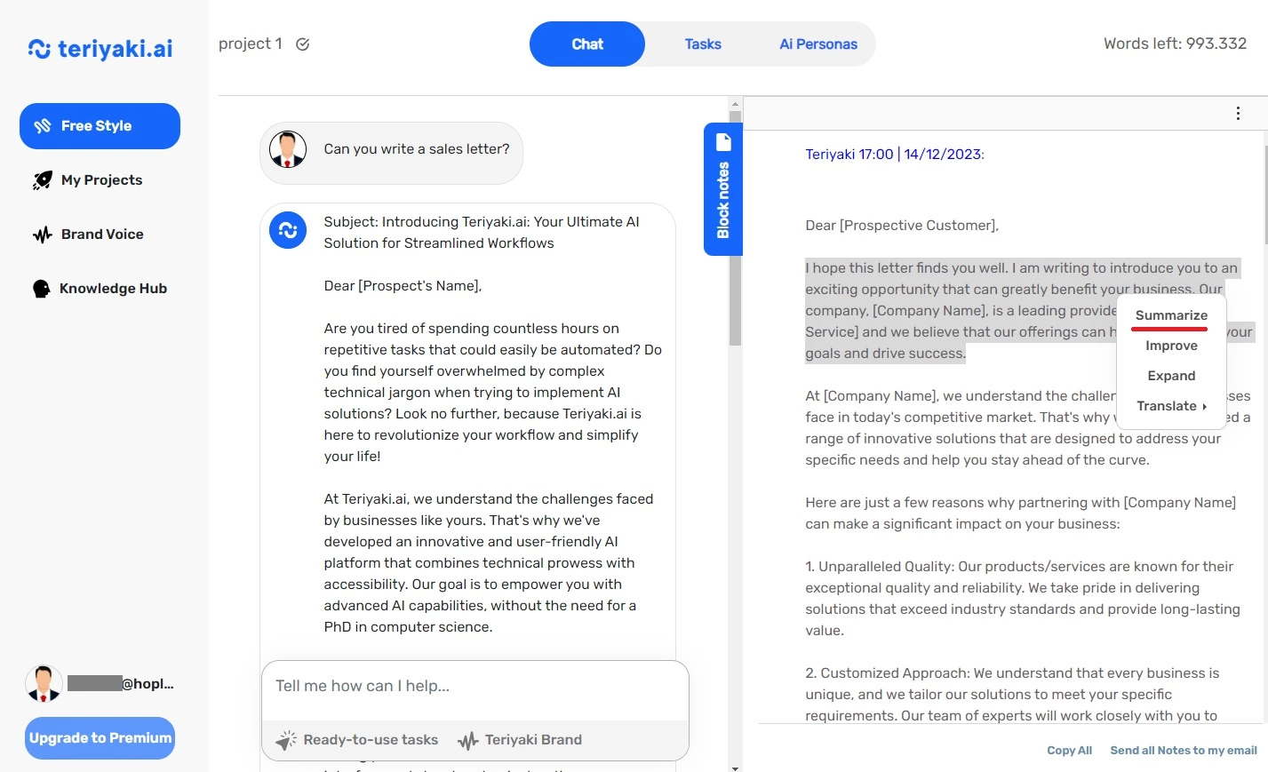
Task: Click the Free Style pen icon
Action: (x=42, y=126)
